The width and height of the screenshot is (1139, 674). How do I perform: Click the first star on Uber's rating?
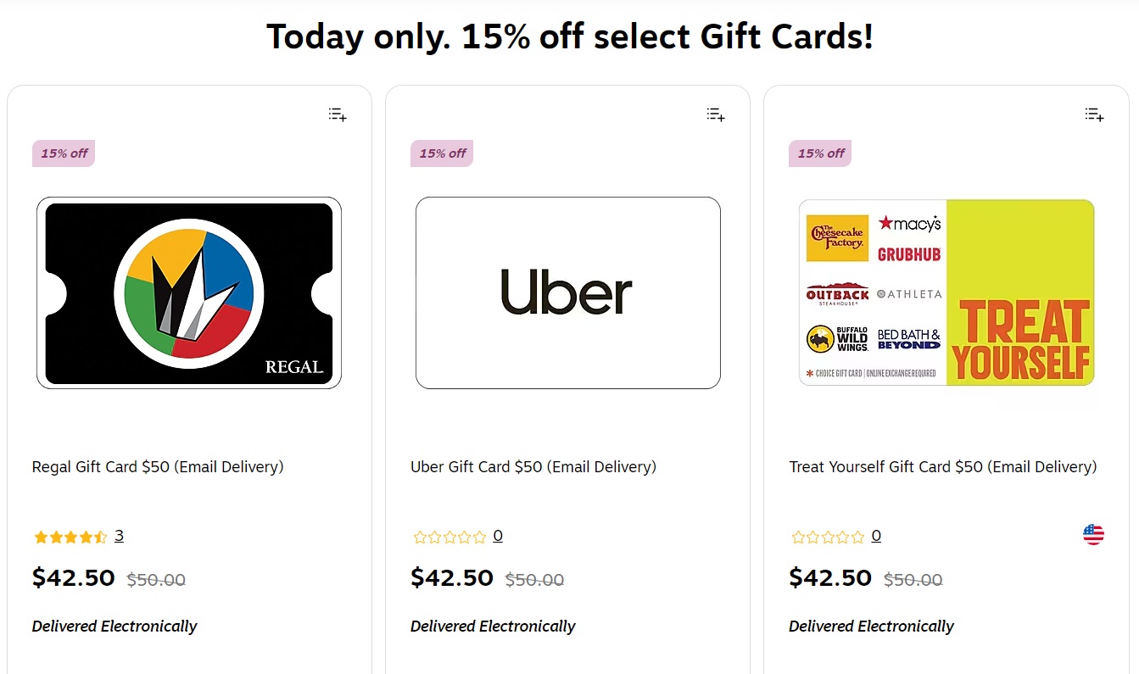(420, 536)
